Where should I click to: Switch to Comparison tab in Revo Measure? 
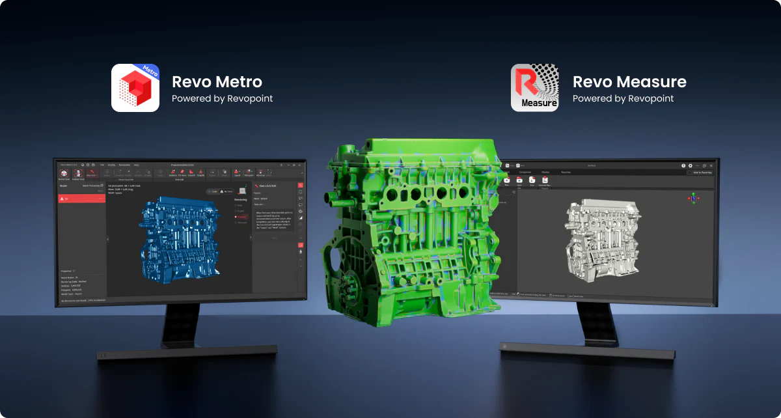point(525,172)
